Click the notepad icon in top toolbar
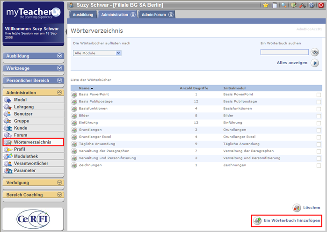This screenshot has width=327, height=232. click(293, 5)
